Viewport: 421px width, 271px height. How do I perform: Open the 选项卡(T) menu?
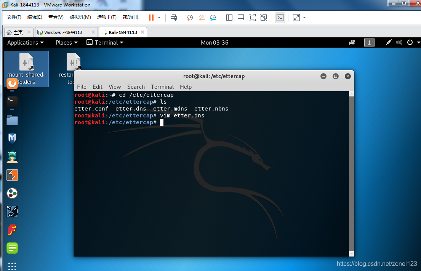(107, 17)
